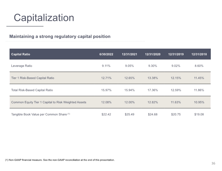
Task: Select the 'Maintaining a strong regulatory capital position' subtitle
Action: [x=60, y=37]
